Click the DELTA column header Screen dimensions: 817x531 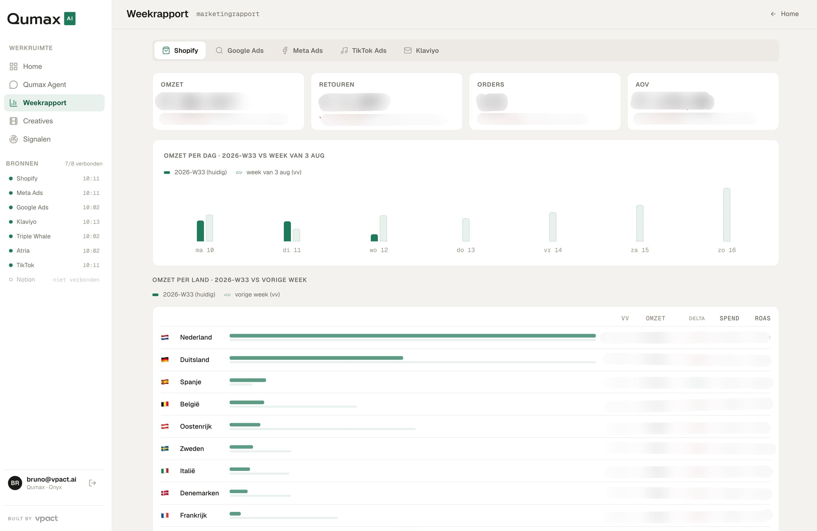point(697,318)
